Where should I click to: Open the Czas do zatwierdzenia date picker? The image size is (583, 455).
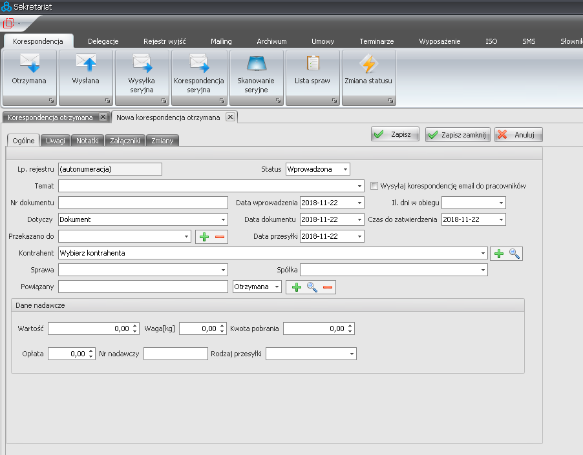(x=501, y=219)
